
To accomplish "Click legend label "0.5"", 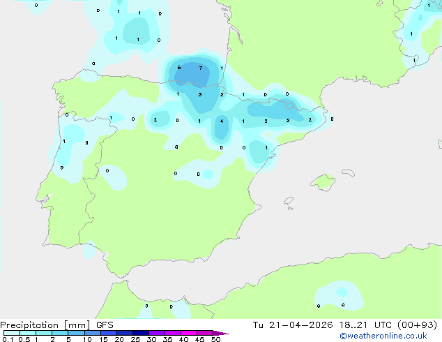I will (24, 339).
